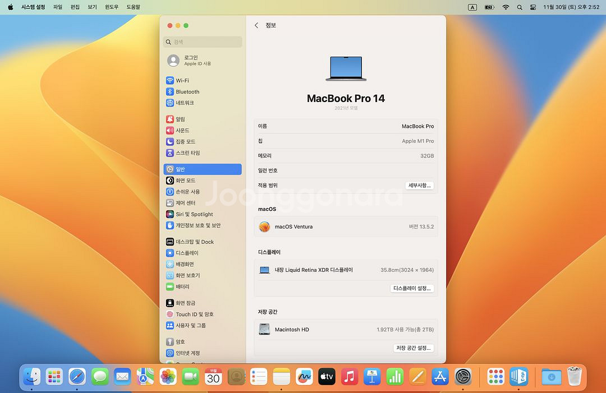The height and width of the screenshot is (393, 606).
Task: Open 사용자 및 그룹 settings
Action: pos(203,325)
